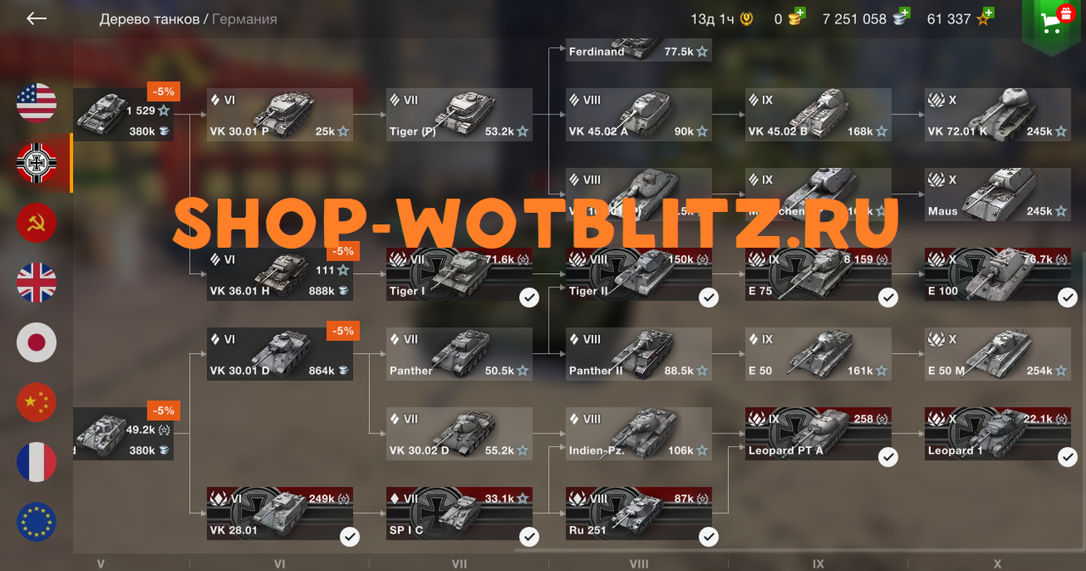Select the China nation flag

click(x=36, y=402)
